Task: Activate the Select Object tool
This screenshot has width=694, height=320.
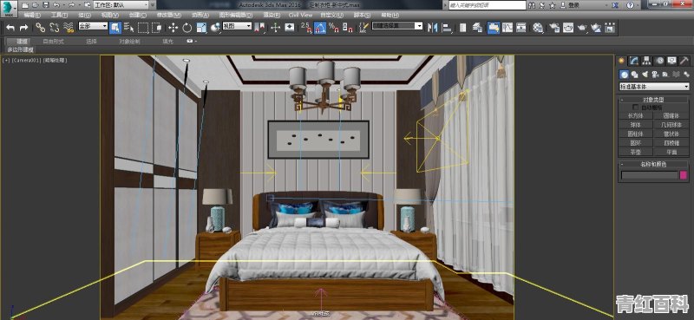Action: [115, 28]
